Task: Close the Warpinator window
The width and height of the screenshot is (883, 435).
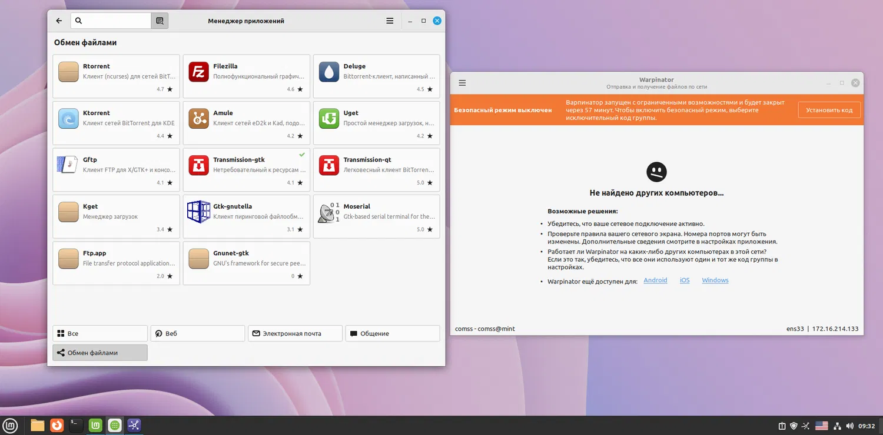Action: pos(856,83)
